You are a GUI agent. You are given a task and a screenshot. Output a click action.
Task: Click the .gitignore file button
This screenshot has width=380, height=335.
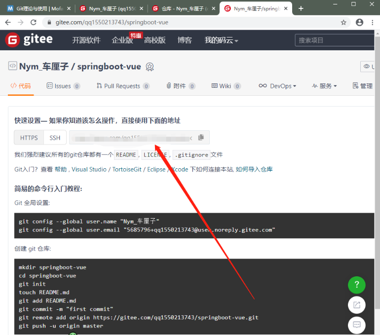coord(191,155)
